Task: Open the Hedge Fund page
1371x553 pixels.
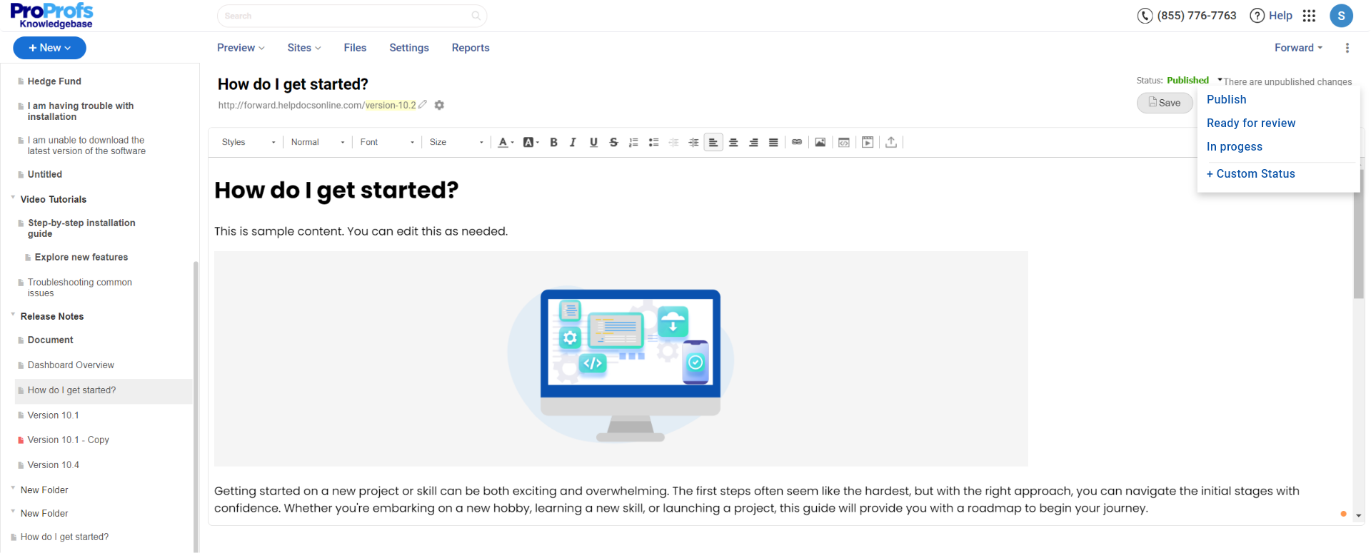Action: click(54, 81)
